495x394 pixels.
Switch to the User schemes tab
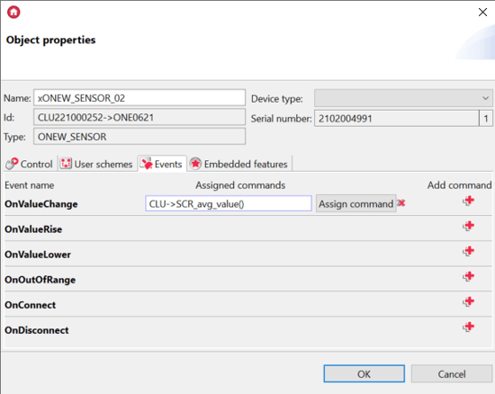tap(96, 164)
